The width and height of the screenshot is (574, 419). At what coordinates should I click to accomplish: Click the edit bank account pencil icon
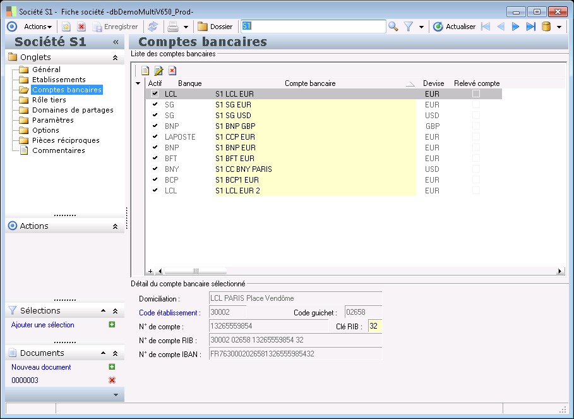[x=158, y=71]
